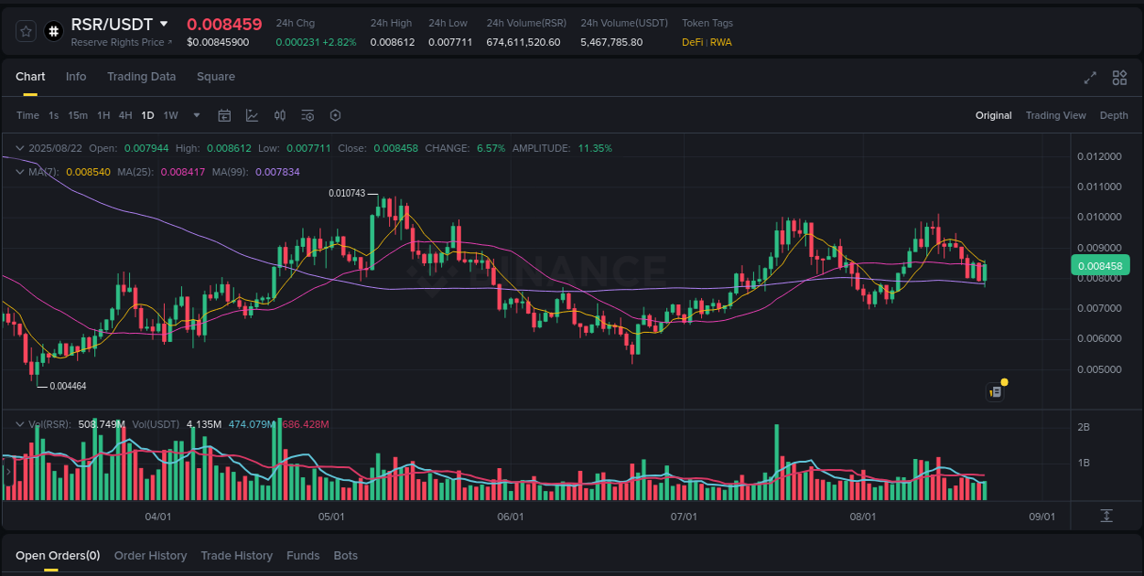Collapse the MA indicator row chevron
Viewport: 1144px width, 576px height.
point(19,170)
